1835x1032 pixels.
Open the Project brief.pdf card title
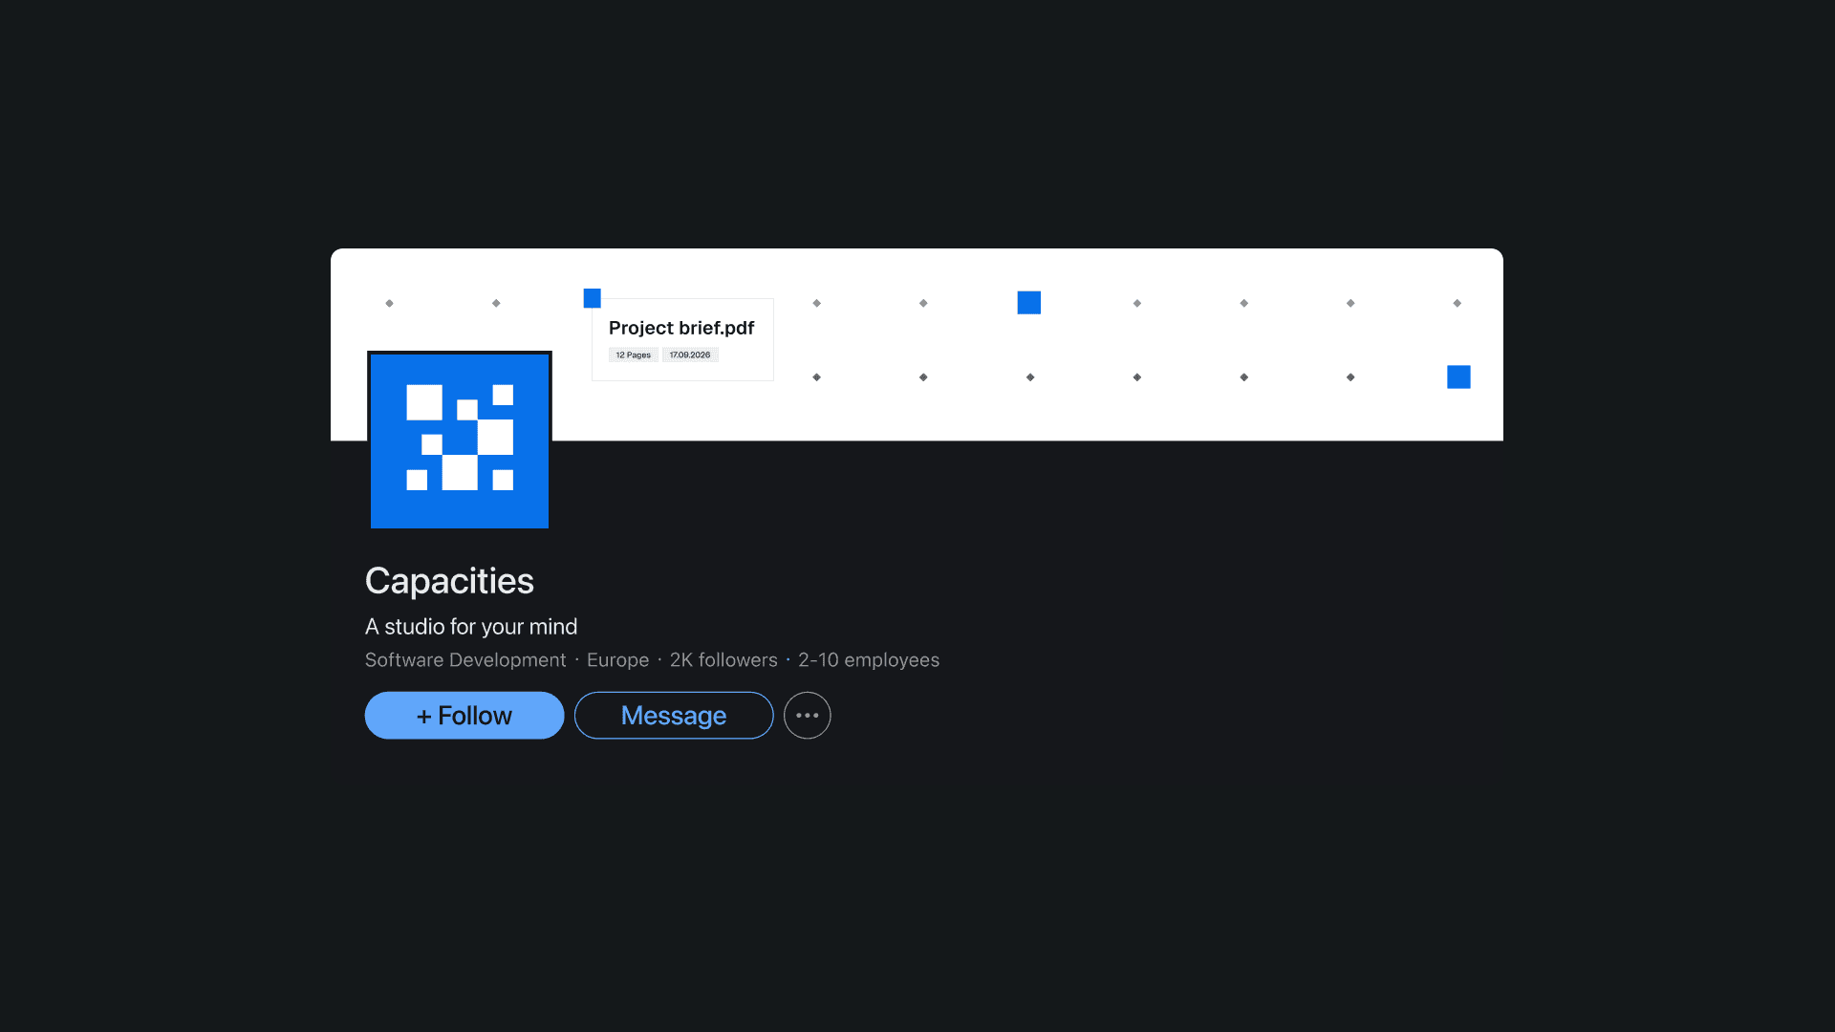click(x=680, y=328)
